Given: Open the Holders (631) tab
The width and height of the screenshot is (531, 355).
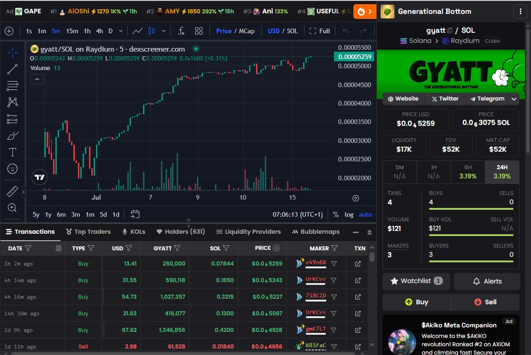Looking at the screenshot, I should (181, 232).
